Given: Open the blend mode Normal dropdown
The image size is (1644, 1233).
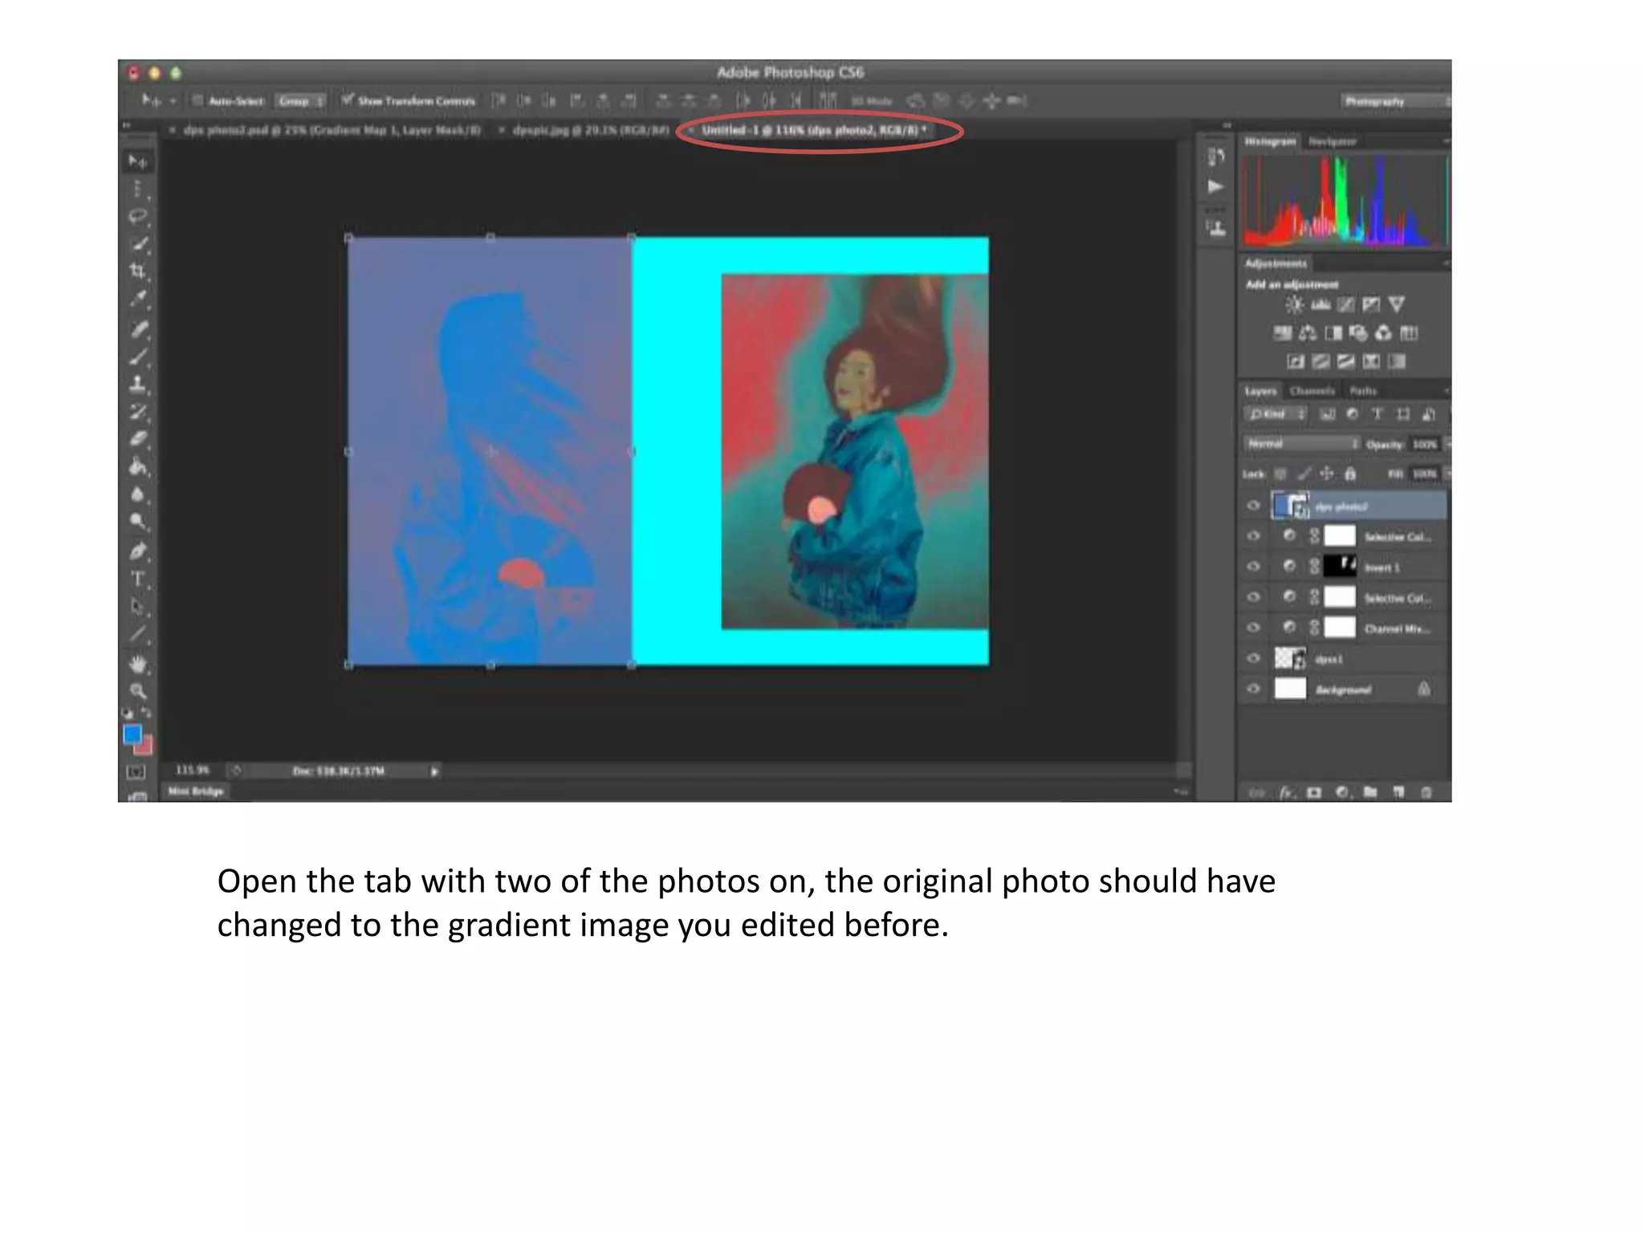Looking at the screenshot, I should coord(1301,444).
